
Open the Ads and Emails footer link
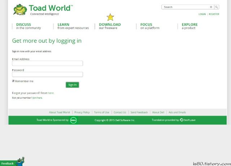[177, 112]
